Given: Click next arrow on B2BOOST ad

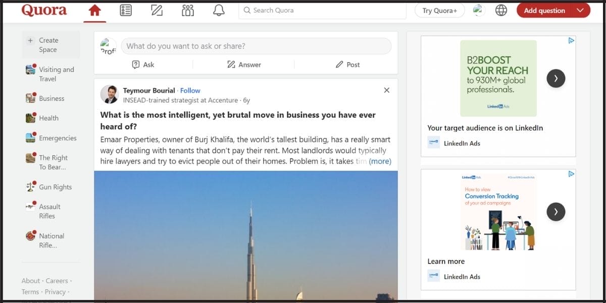Looking at the screenshot, I should [555, 78].
